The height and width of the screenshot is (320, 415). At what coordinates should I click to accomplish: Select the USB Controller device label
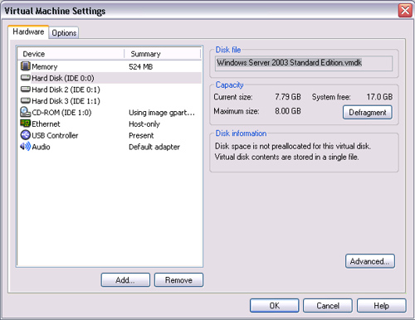pos(55,135)
